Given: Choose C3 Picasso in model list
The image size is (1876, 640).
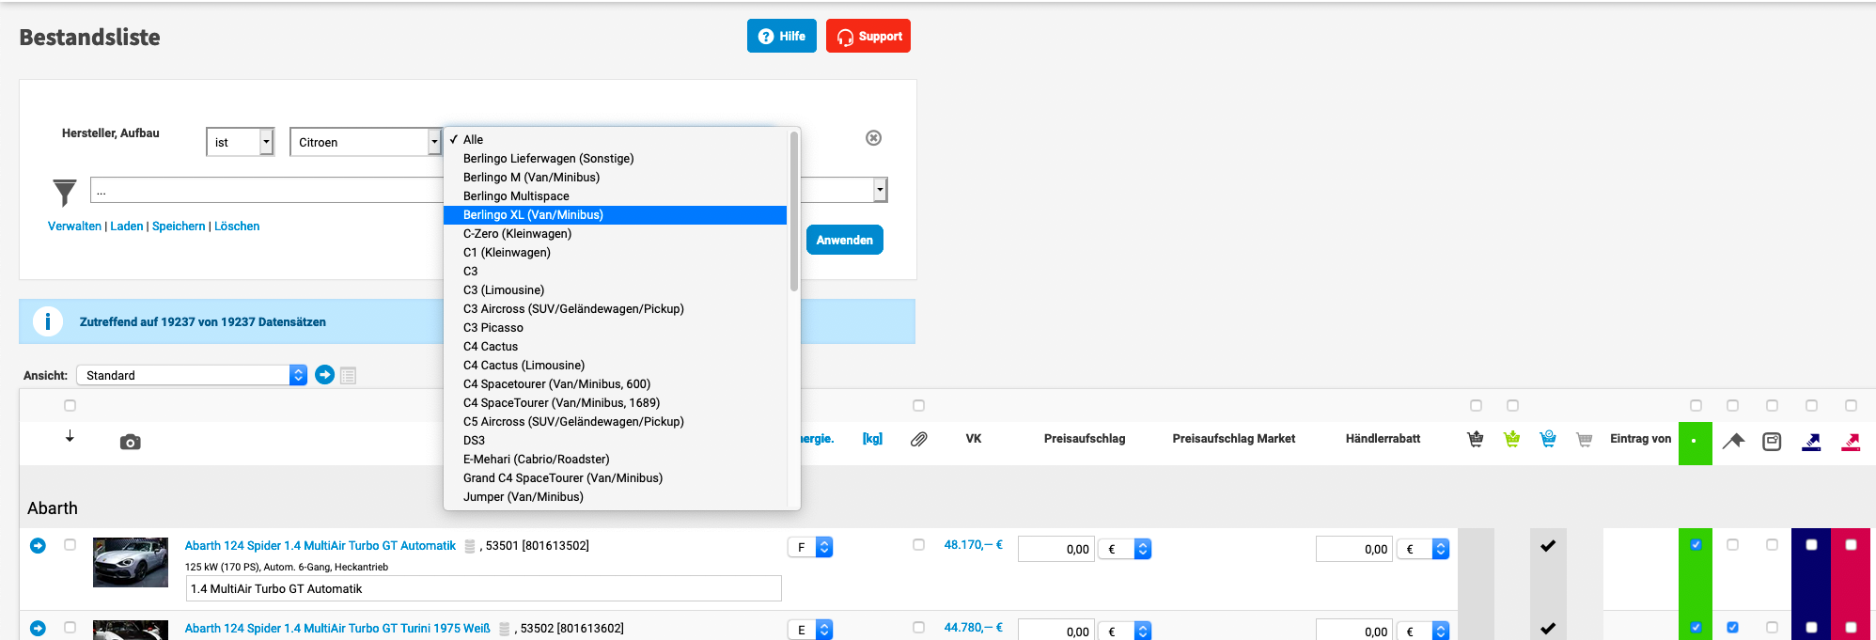Looking at the screenshot, I should pyautogui.click(x=492, y=328).
